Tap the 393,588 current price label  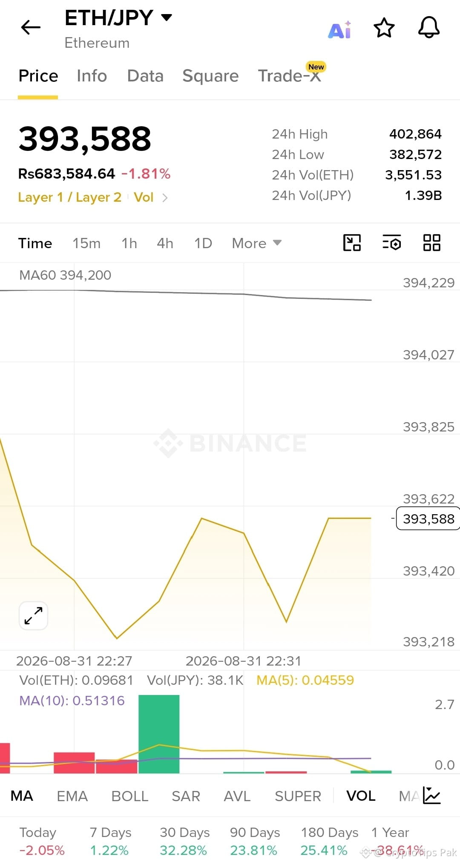(428, 518)
